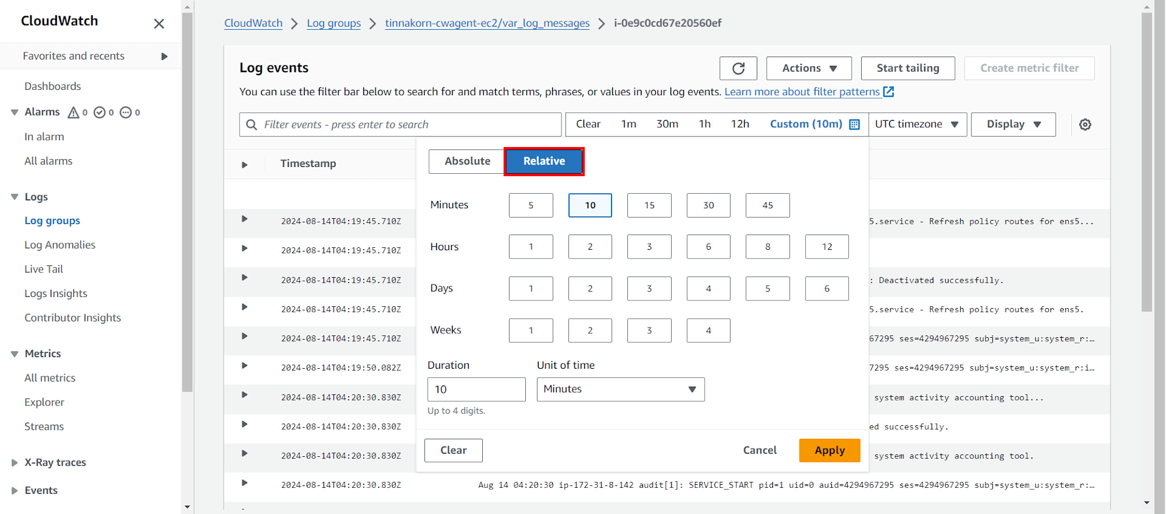Select the 10 minutes option

(590, 205)
